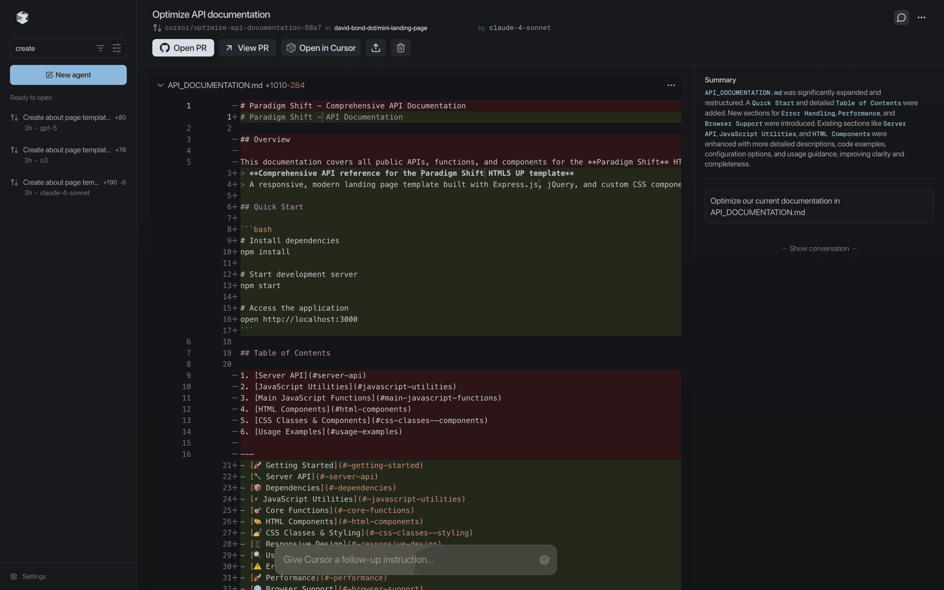This screenshot has width=944, height=590.
Task: Open the top-right more options ellipsis
Action: pos(921,18)
